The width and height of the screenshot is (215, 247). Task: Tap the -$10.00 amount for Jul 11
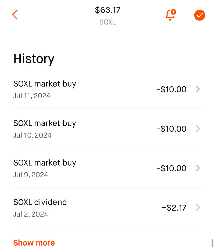(171, 89)
